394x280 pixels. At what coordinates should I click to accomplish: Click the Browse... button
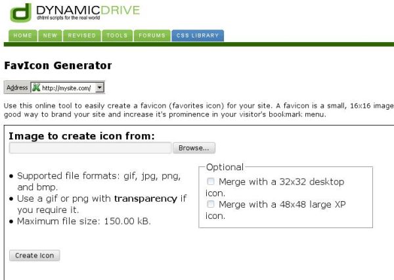[194, 148]
